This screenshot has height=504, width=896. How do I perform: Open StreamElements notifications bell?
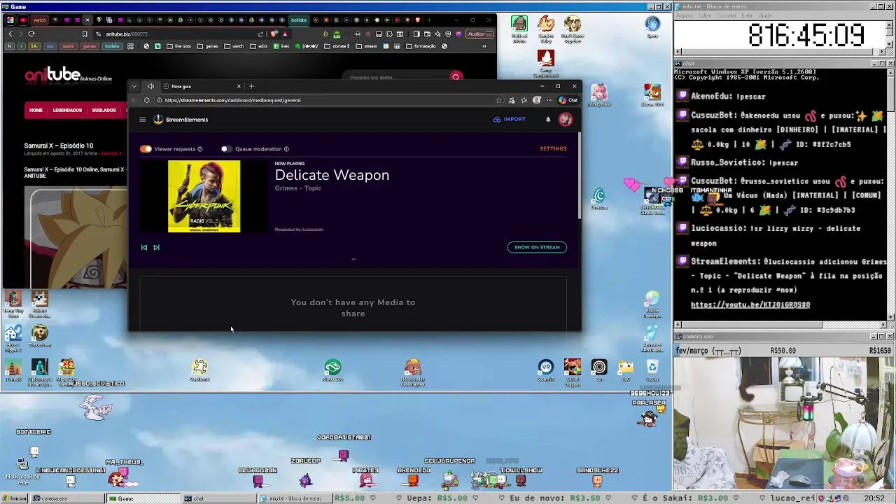tap(548, 120)
